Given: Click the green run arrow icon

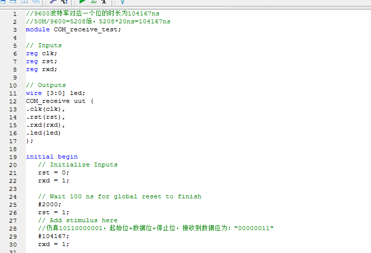Looking at the screenshot, I should (x=82, y=1).
